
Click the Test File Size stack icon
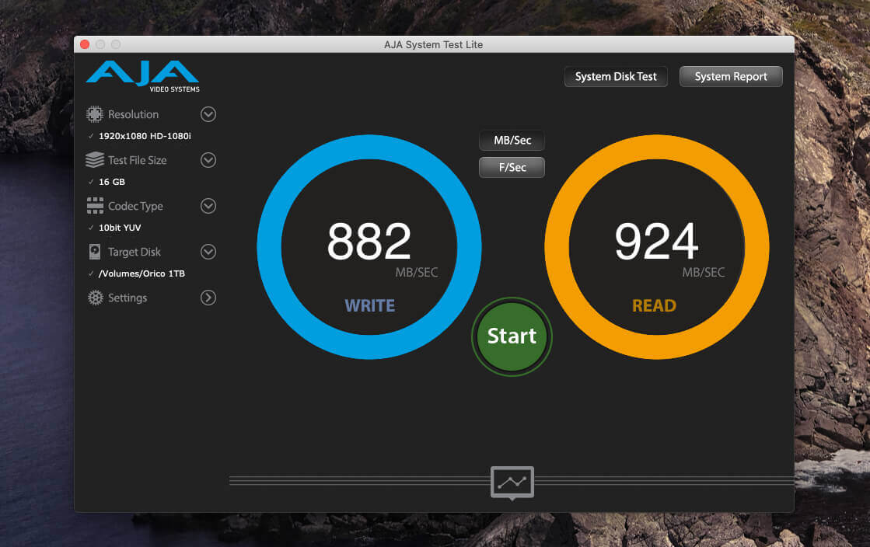tap(95, 160)
